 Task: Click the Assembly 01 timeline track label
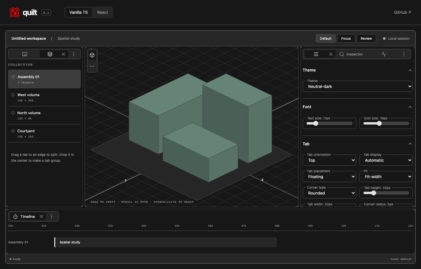click(x=18, y=242)
